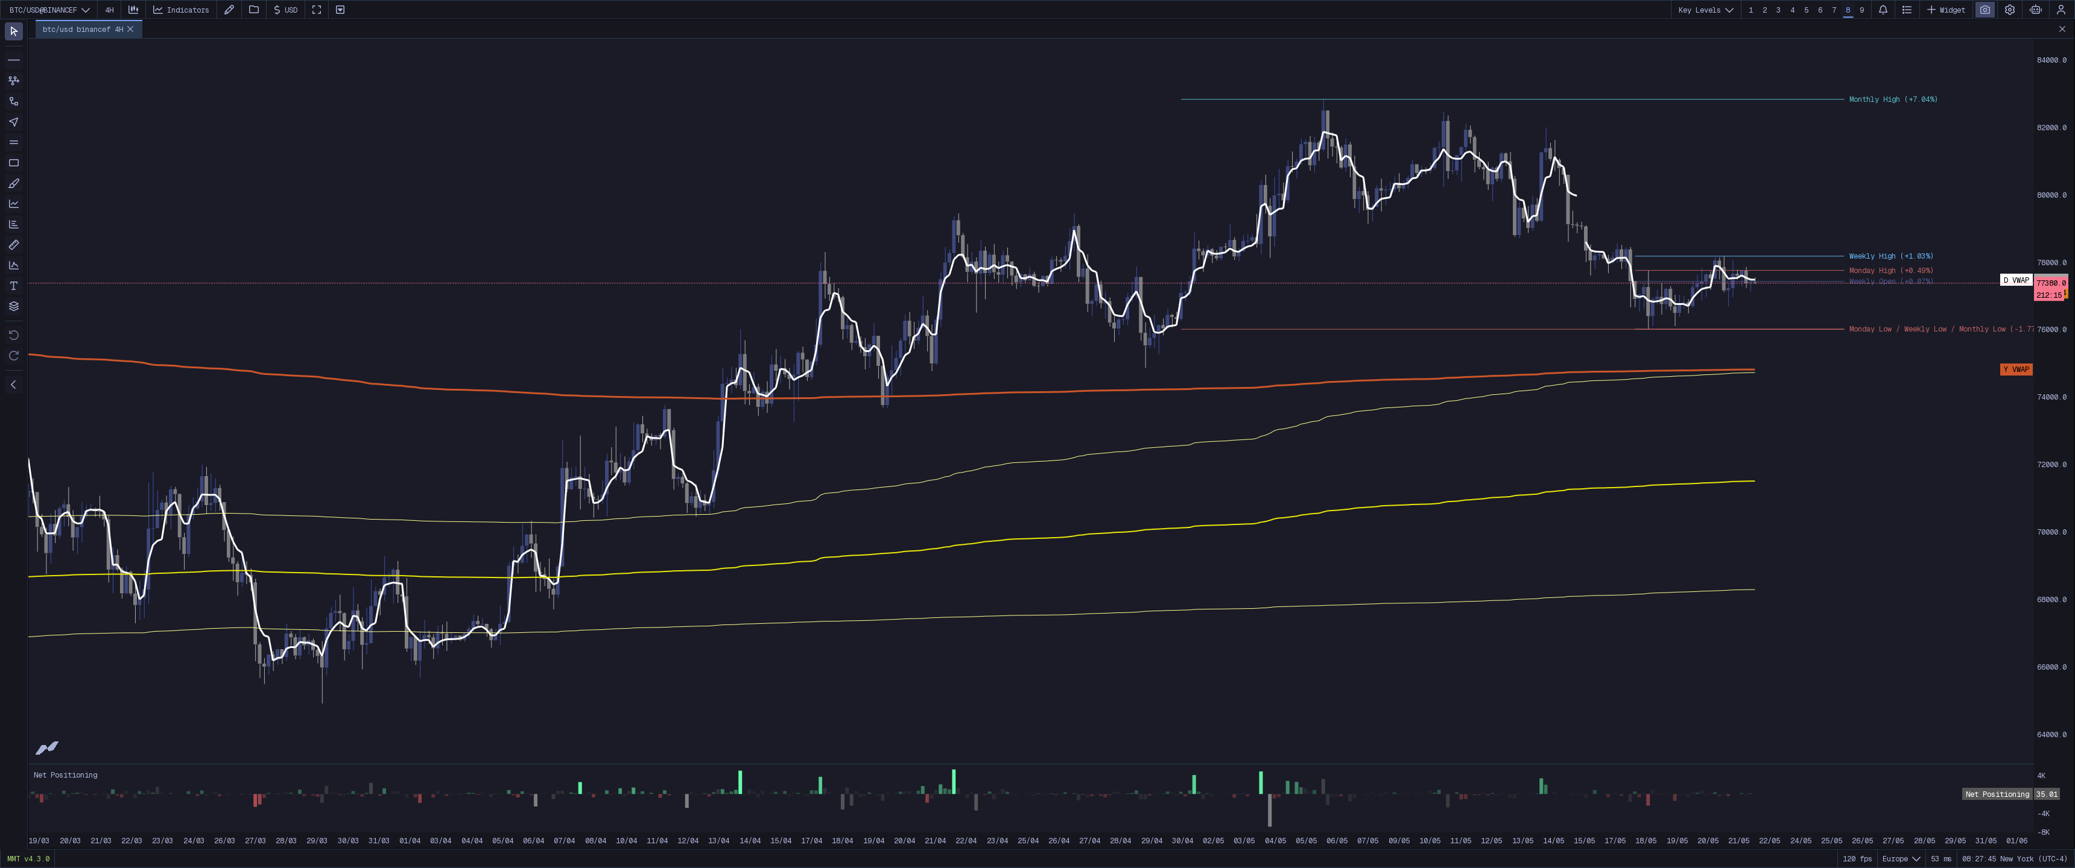Select the volume profile tool
This screenshot has width=2075, height=868.
[14, 225]
